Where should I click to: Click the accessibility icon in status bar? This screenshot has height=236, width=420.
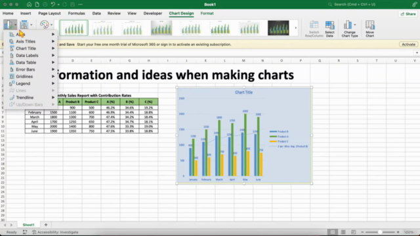click(x=34, y=232)
